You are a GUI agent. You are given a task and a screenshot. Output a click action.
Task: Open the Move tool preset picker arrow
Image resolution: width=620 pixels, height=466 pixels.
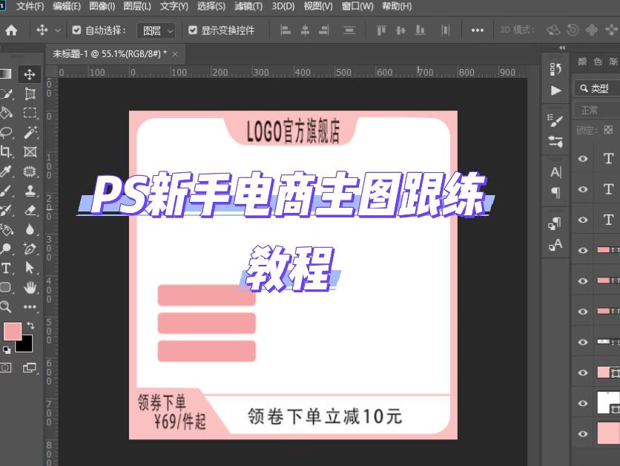(58, 30)
